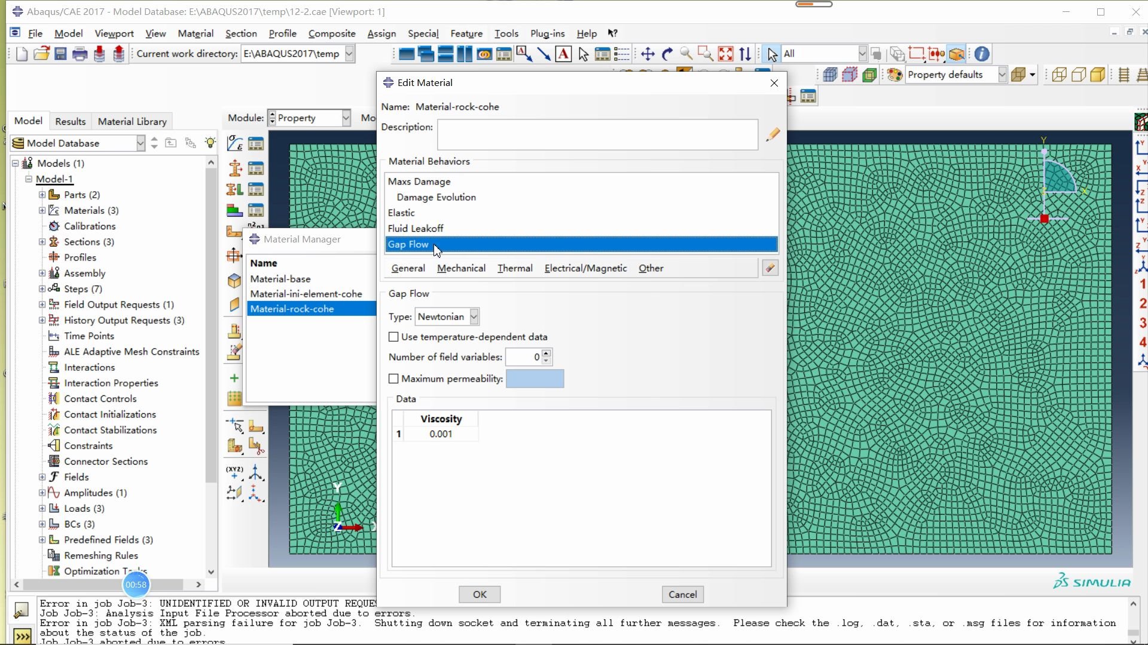Open the Thermal behaviors menu
1148x645 pixels.
click(515, 268)
